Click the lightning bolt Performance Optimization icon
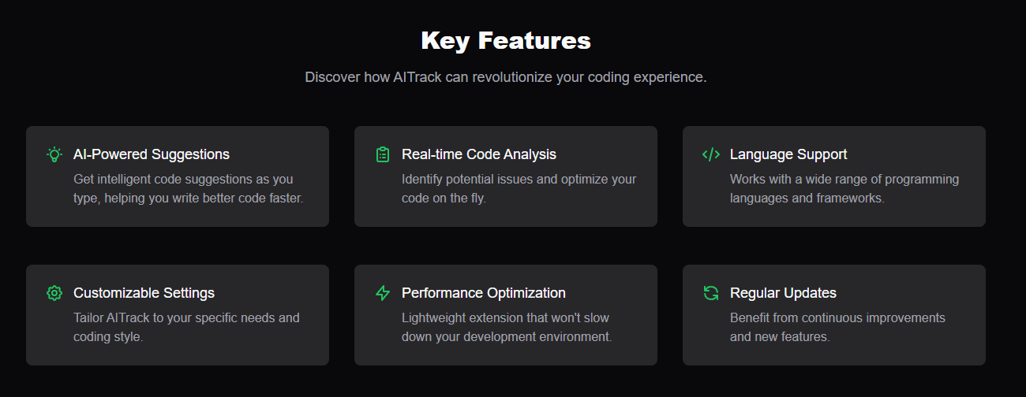The height and width of the screenshot is (397, 1026). point(383,293)
